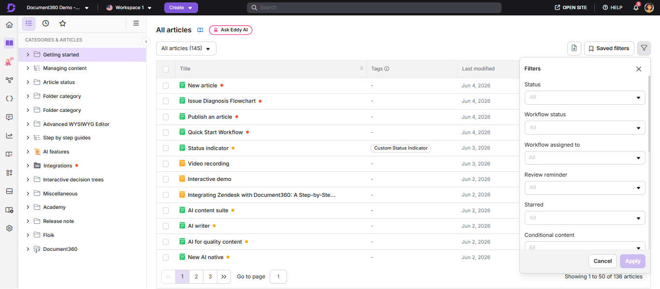Click the Create button

point(181,8)
